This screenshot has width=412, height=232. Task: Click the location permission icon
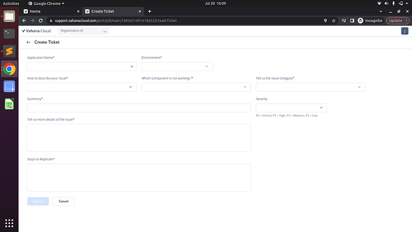[x=325, y=20]
